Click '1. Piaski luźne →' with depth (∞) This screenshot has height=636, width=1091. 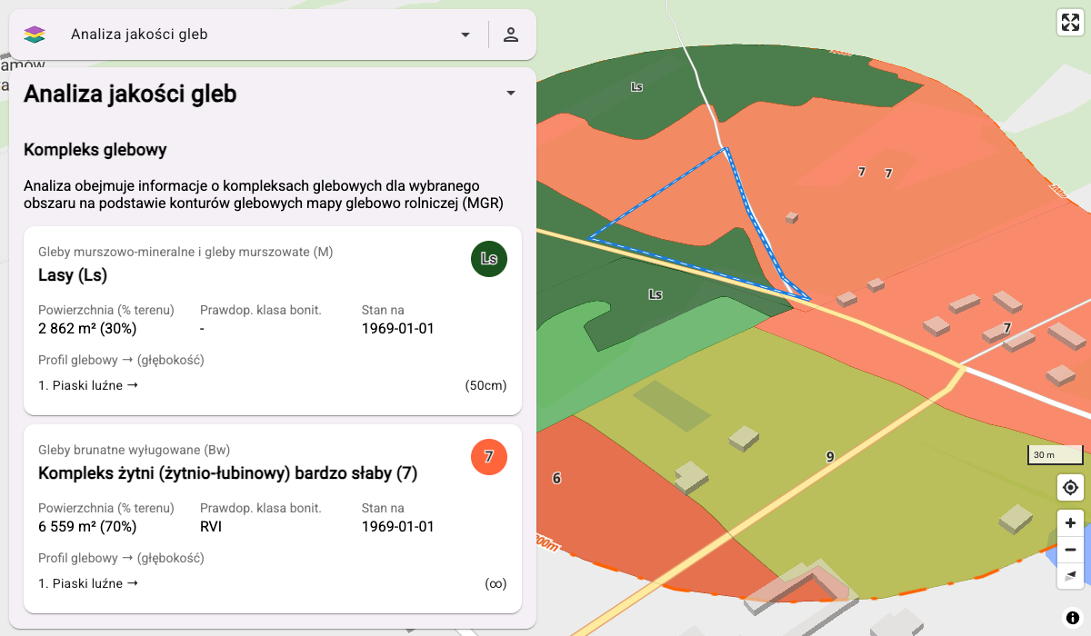[x=88, y=583]
